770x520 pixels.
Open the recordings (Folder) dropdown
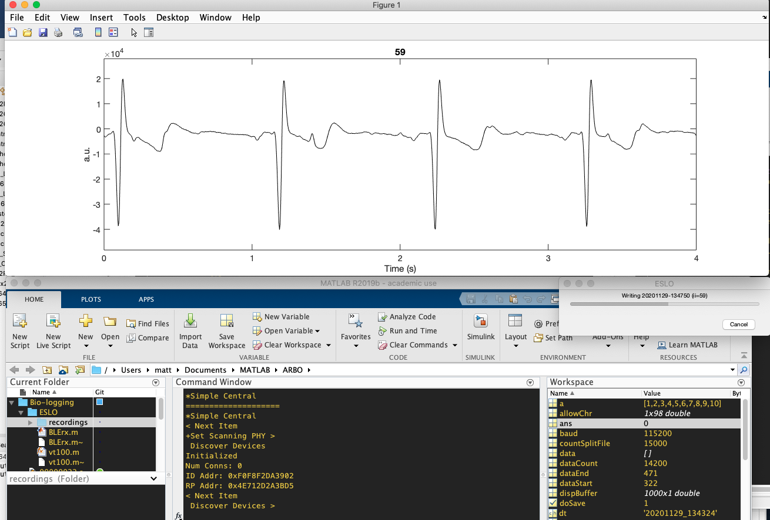pos(153,478)
